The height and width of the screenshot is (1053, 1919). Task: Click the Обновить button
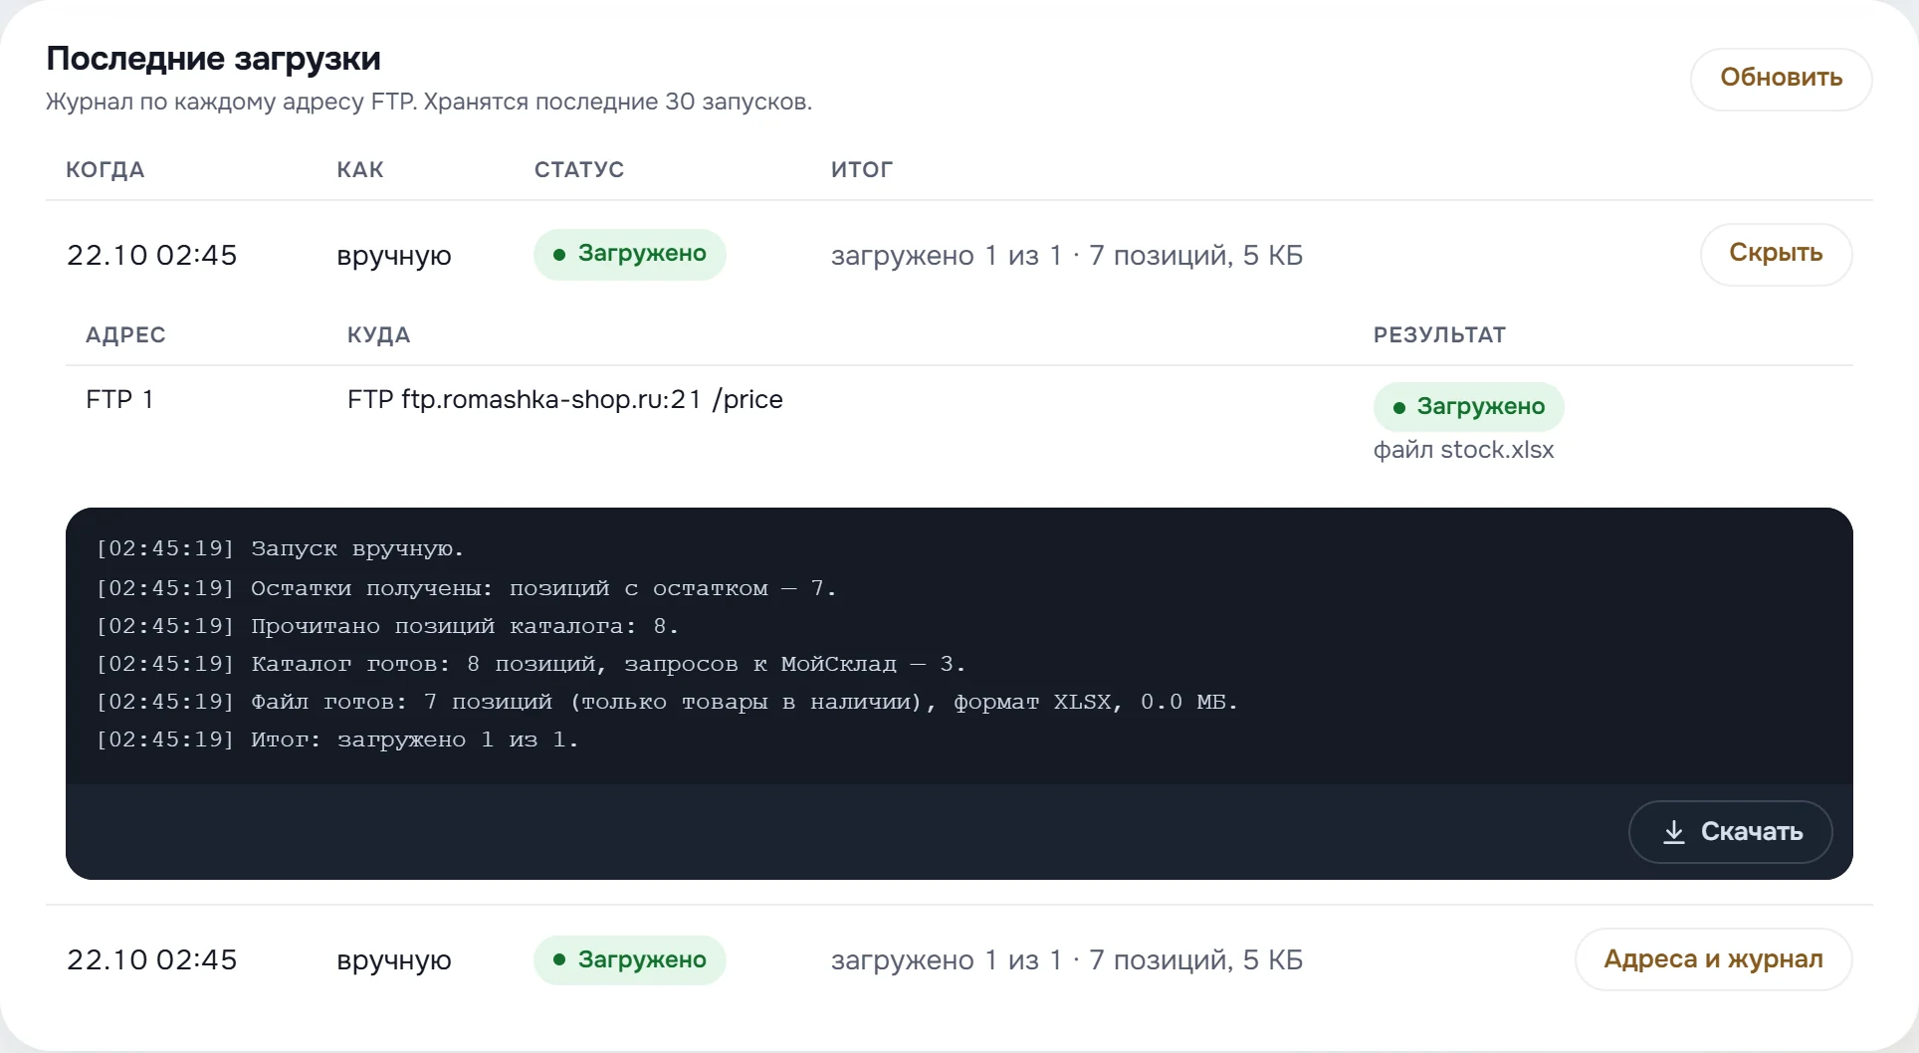1781,79
